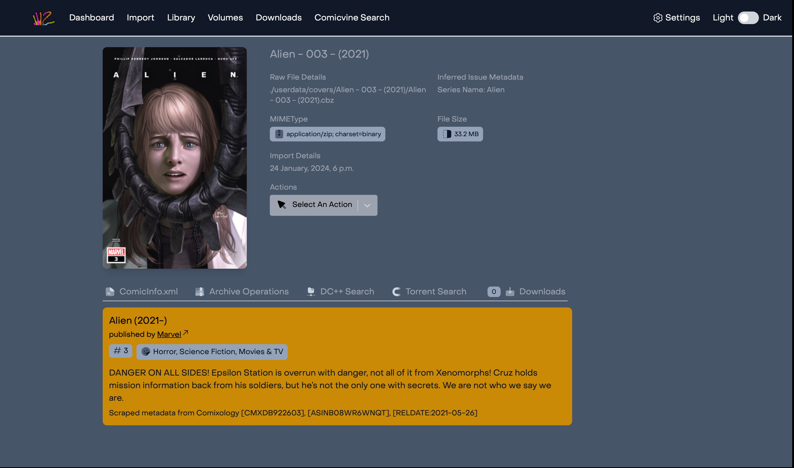Click the Downloads count badge
Viewport: 794px width, 468px height.
click(494, 292)
